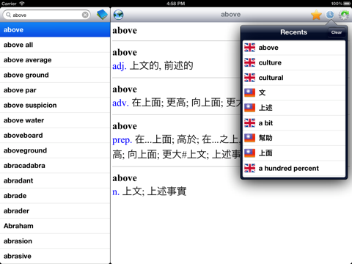Tap Wi-Fi indicator in status bar
352x264 pixels.
pos(22,4)
